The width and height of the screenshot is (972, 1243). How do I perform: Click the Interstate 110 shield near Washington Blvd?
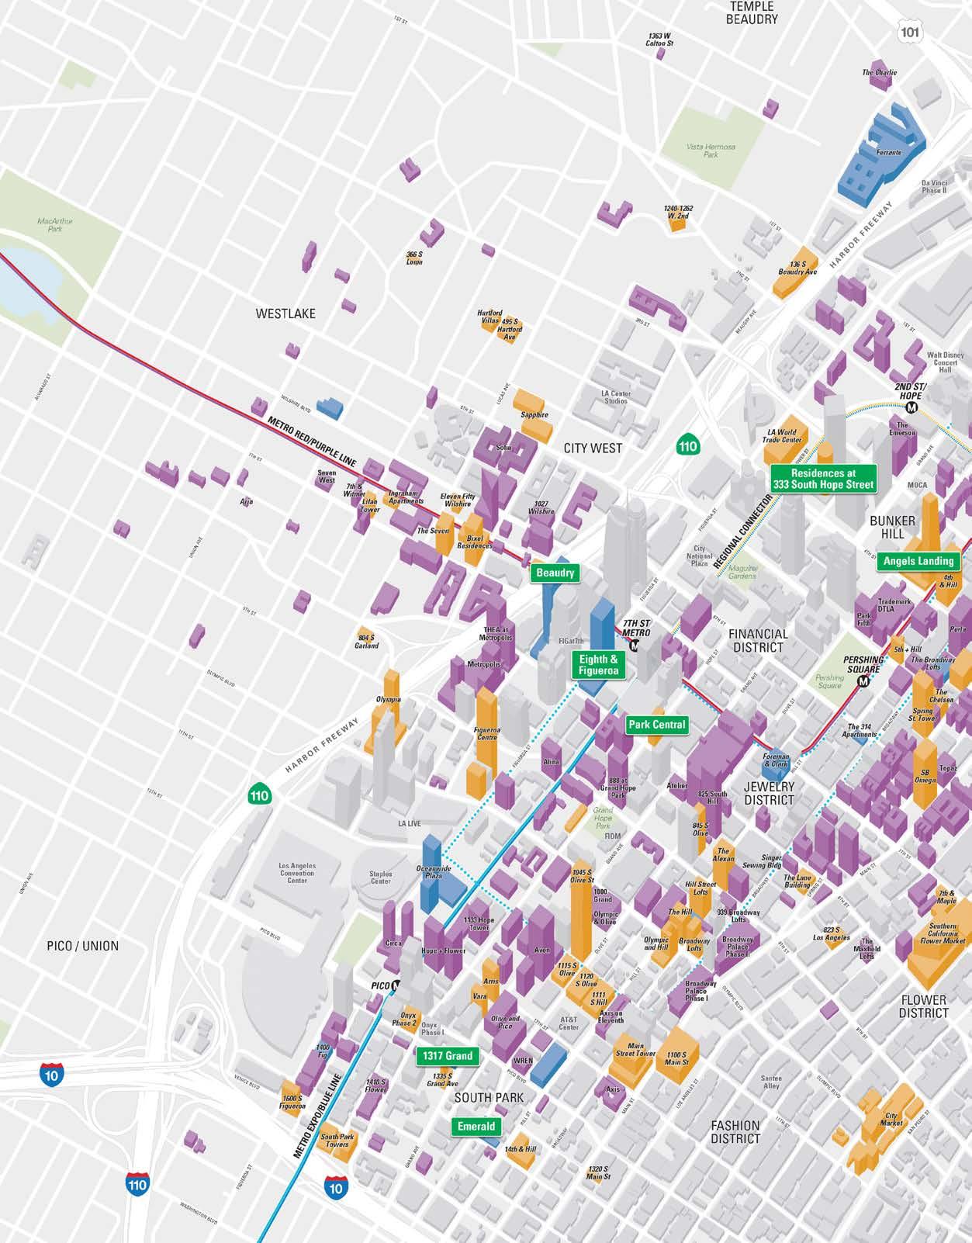(x=137, y=1185)
